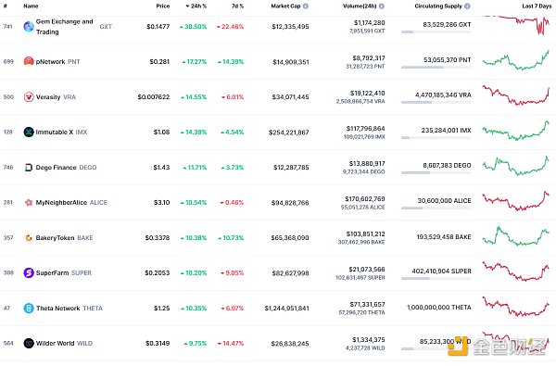Open the BakeryToken BAKE link
Image resolution: width=556 pixels, height=366 pixels.
point(64,237)
